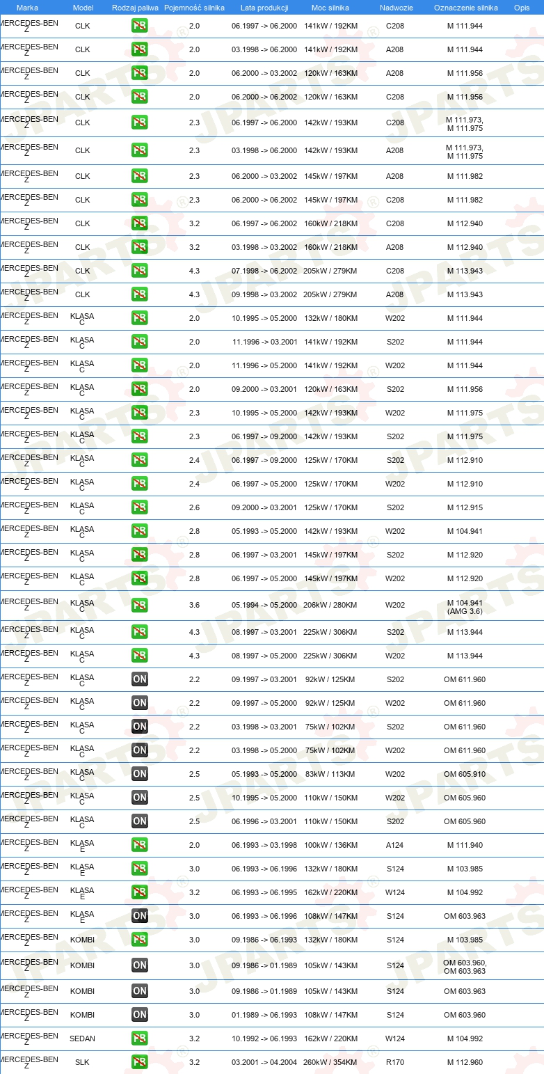The height and width of the screenshot is (1074, 544).
Task: Click power value 260kW / 354KM
Action: [x=330, y=1062]
